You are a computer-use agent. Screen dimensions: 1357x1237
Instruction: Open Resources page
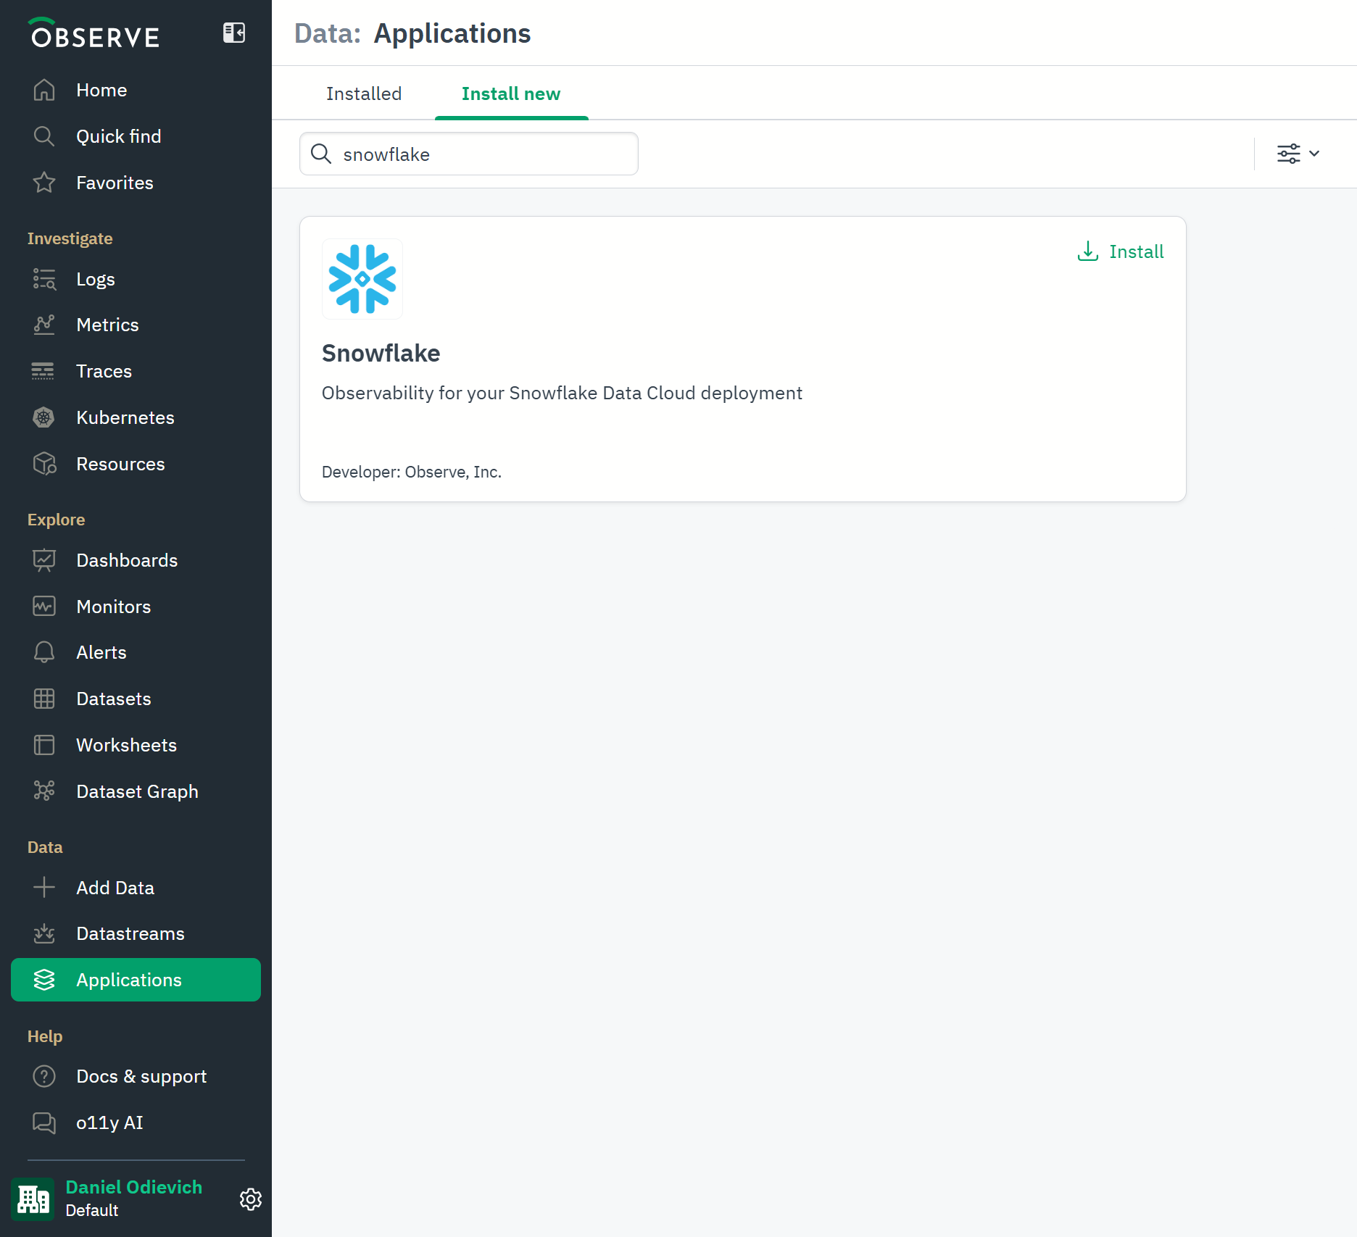pos(121,464)
